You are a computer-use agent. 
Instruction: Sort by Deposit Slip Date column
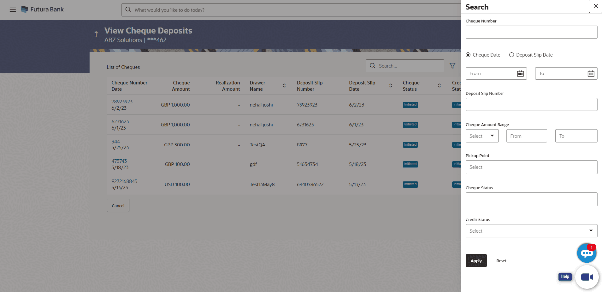[x=391, y=86]
